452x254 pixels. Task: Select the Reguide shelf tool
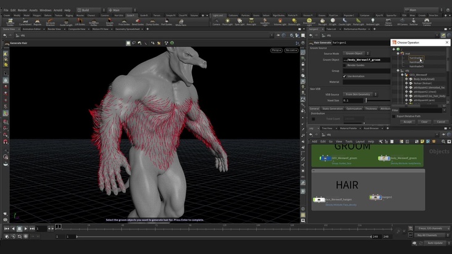38,22
